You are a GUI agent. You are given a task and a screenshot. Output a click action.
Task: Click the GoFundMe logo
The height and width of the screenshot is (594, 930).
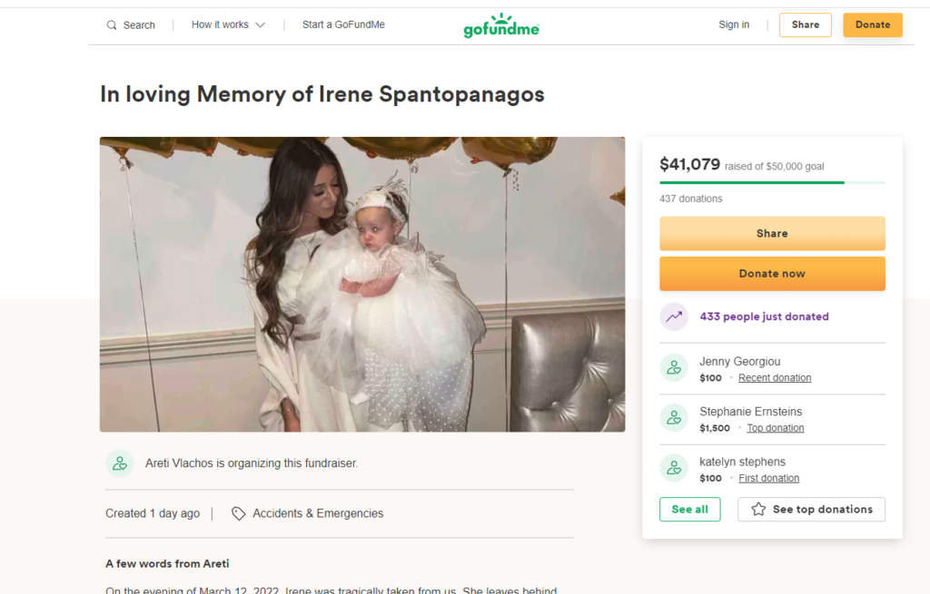pos(500,26)
